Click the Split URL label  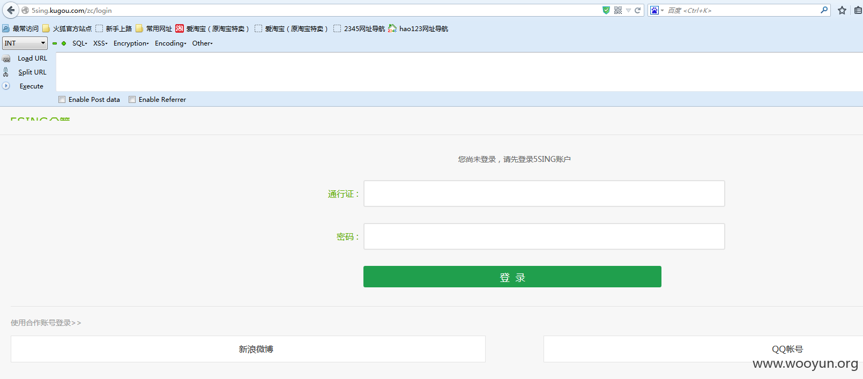[32, 72]
